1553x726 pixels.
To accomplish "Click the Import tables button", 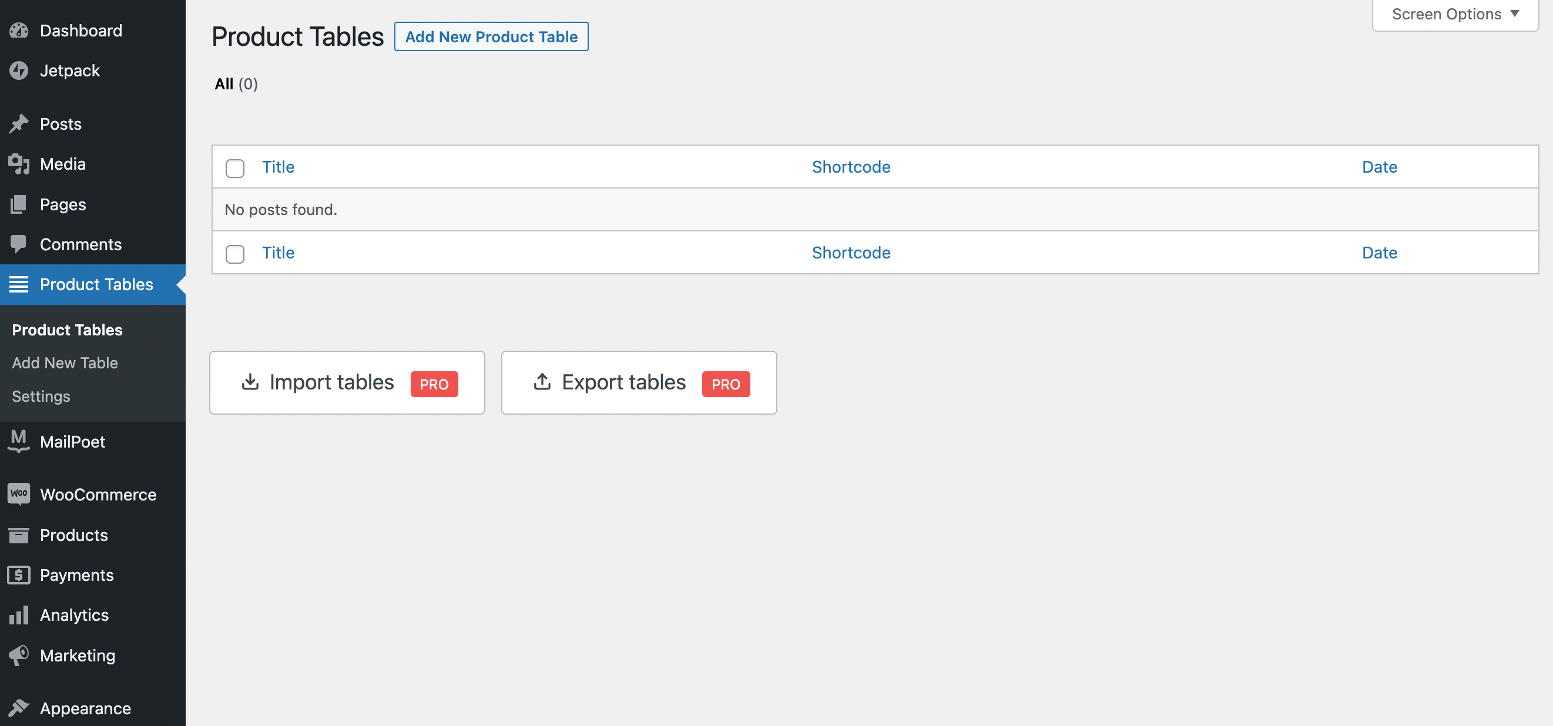I will click(x=347, y=382).
